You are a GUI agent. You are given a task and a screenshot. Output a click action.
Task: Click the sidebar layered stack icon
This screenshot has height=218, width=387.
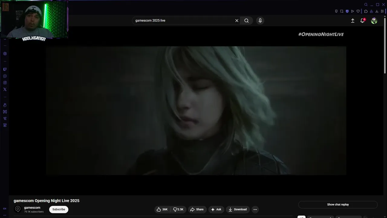point(5,125)
